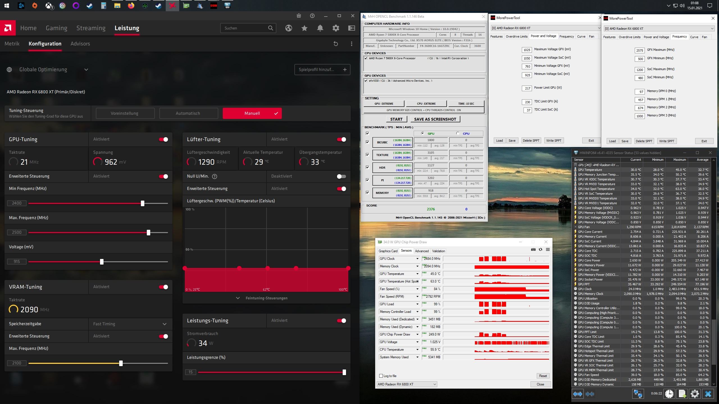Click SAVE AS SCREENSHOT button
This screenshot has width=719, height=404.
435,119
